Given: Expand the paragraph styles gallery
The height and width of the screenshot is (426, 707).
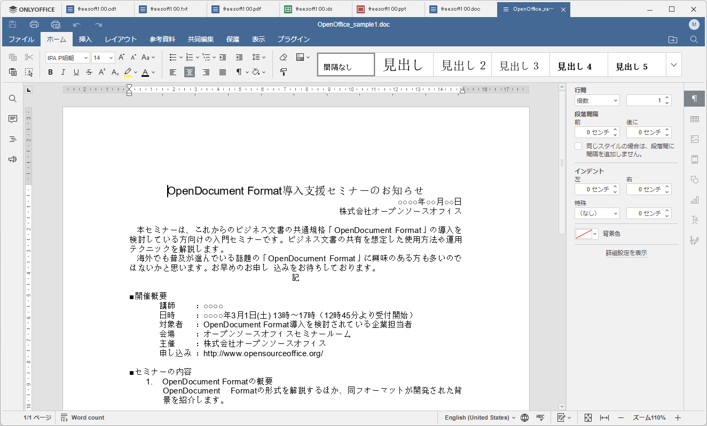Looking at the screenshot, I should click(673, 65).
